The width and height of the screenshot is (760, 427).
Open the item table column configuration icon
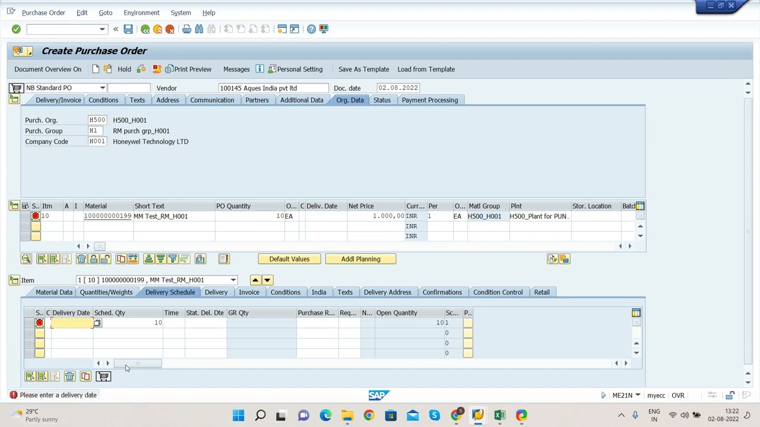pos(640,206)
